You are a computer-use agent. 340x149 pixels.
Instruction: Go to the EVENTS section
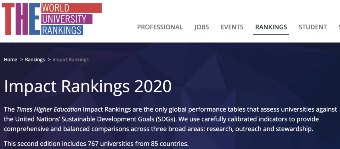pyautogui.click(x=232, y=27)
